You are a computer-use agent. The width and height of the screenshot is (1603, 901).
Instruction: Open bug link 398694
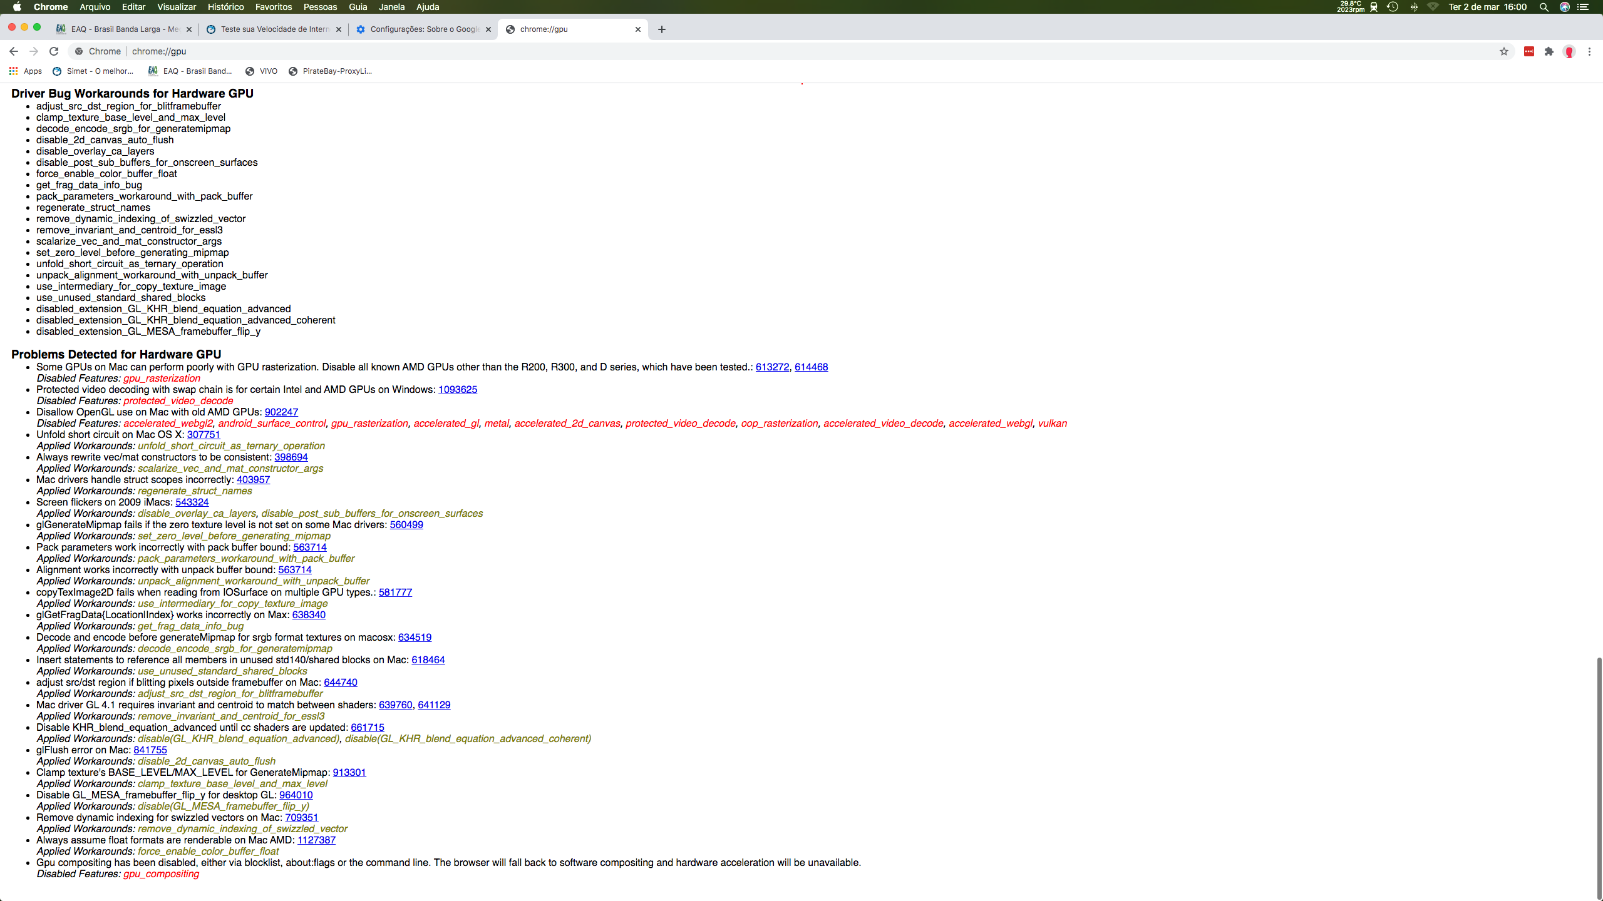click(291, 457)
